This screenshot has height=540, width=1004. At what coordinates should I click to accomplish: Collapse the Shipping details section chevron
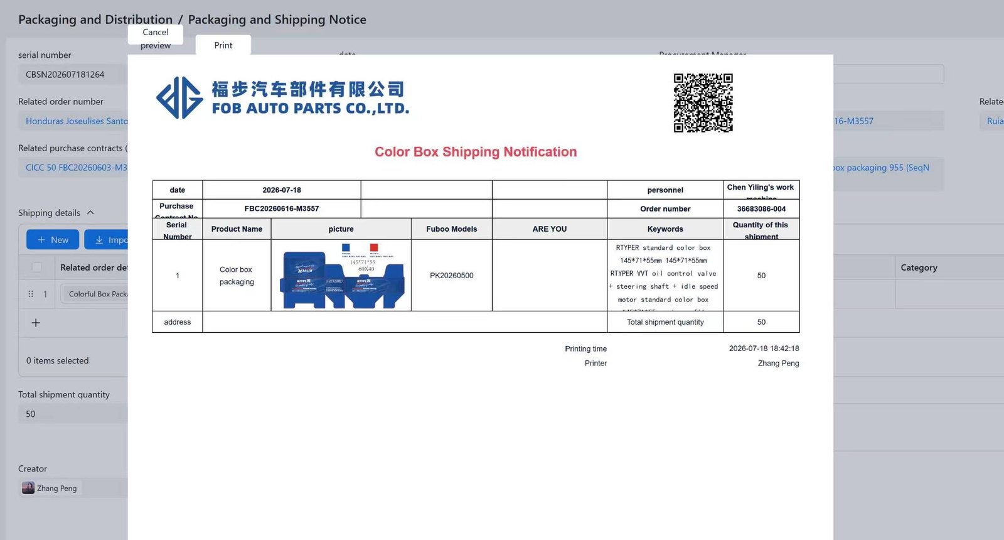(90, 213)
